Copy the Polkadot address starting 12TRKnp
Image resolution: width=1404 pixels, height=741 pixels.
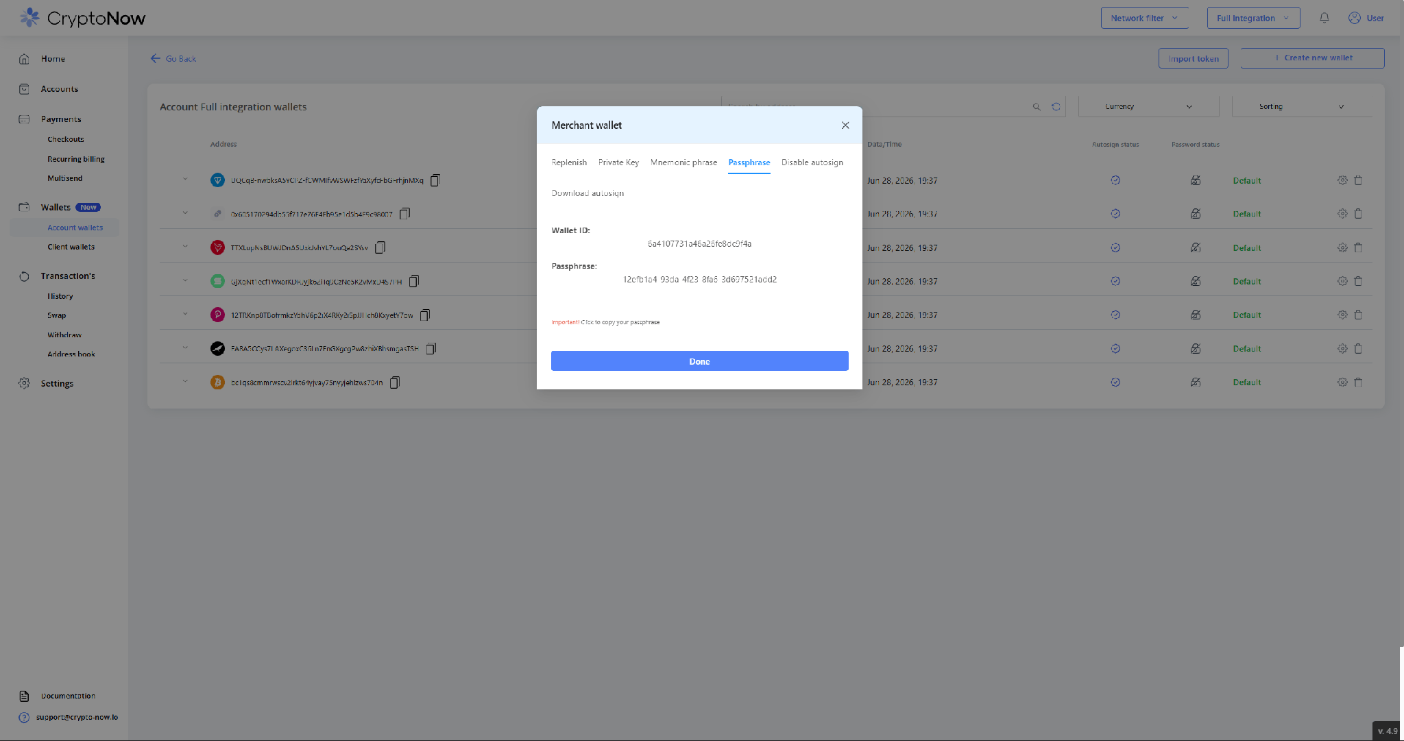[x=425, y=315]
